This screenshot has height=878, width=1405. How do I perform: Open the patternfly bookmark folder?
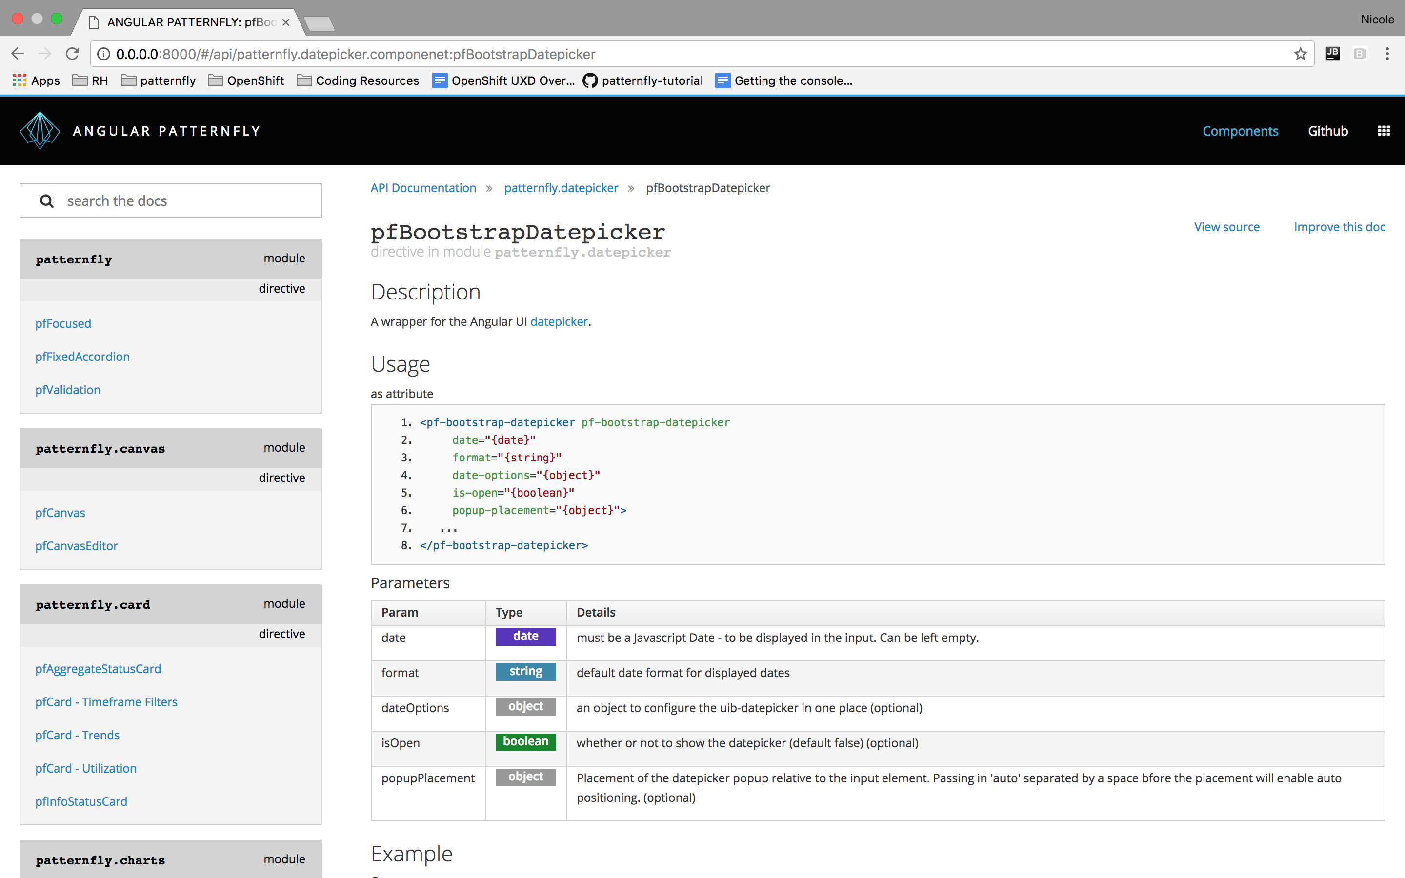pyautogui.click(x=159, y=80)
